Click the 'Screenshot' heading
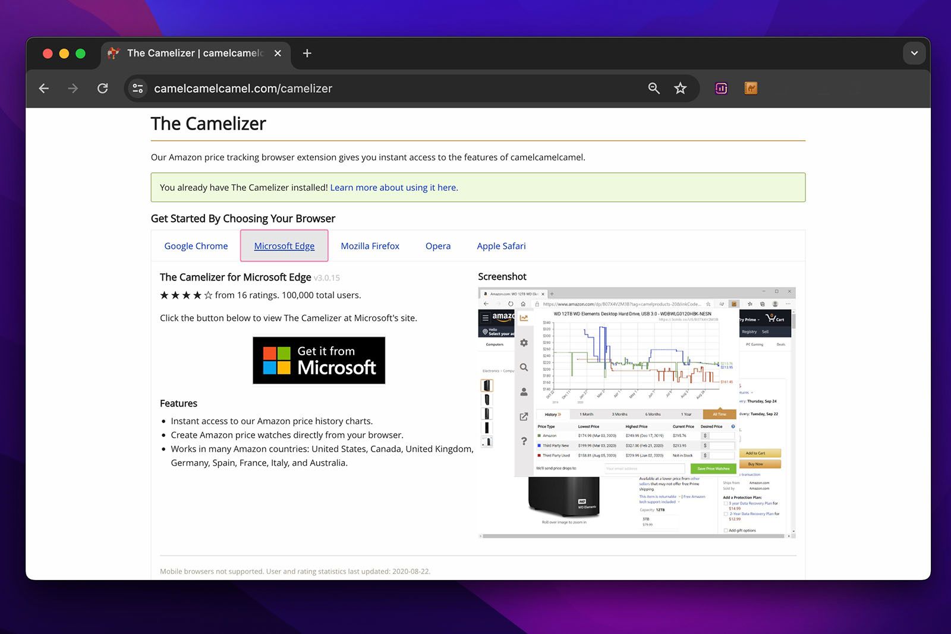 pos(502,277)
